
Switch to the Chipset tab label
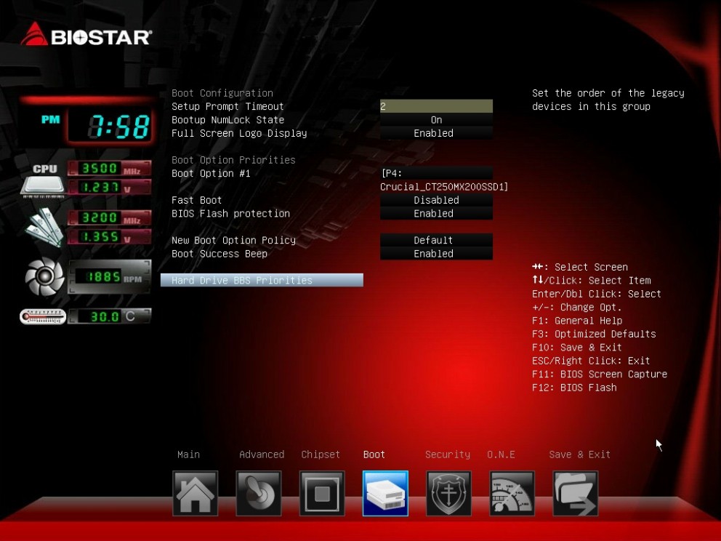point(321,454)
